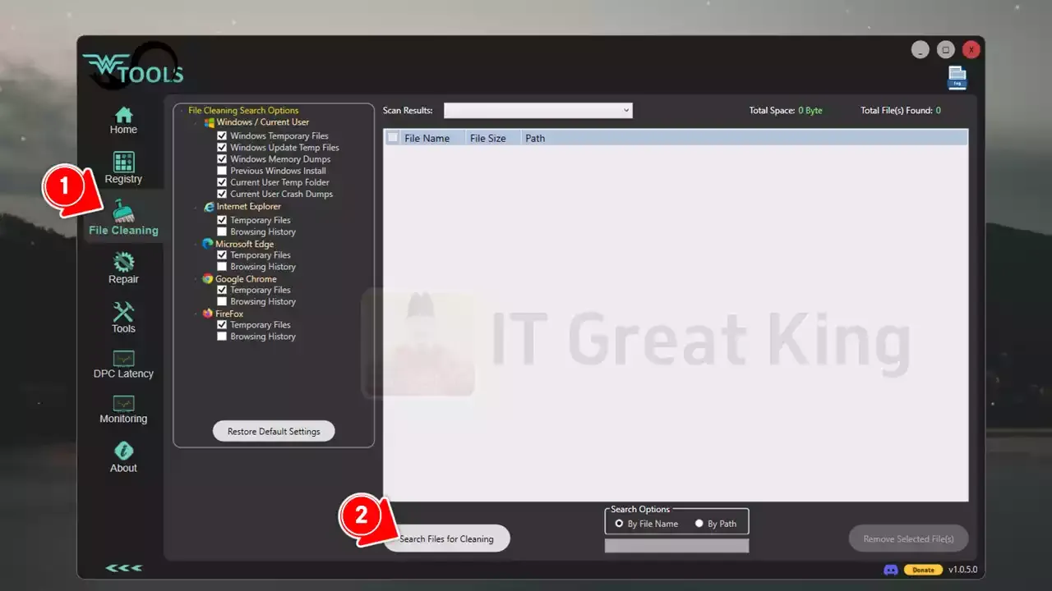This screenshot has height=591, width=1052.
Task: Click Search Files for Cleaning button
Action: coord(446,538)
